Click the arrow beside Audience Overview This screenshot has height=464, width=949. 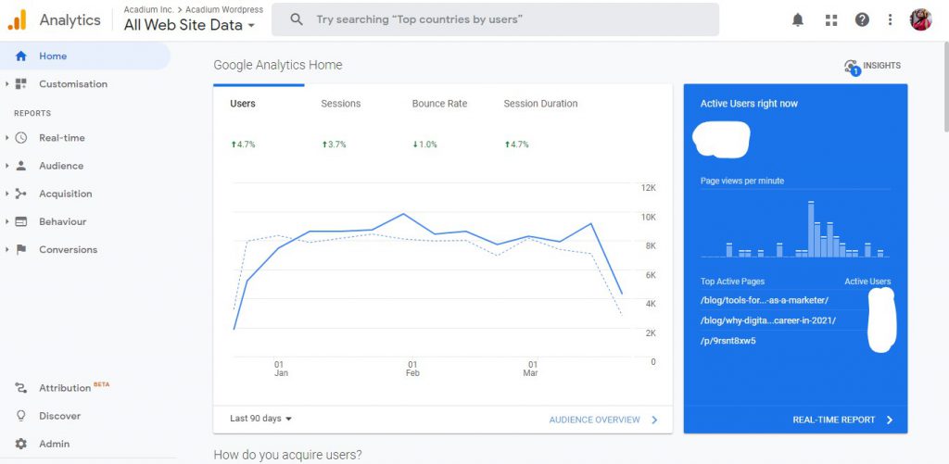(x=654, y=420)
